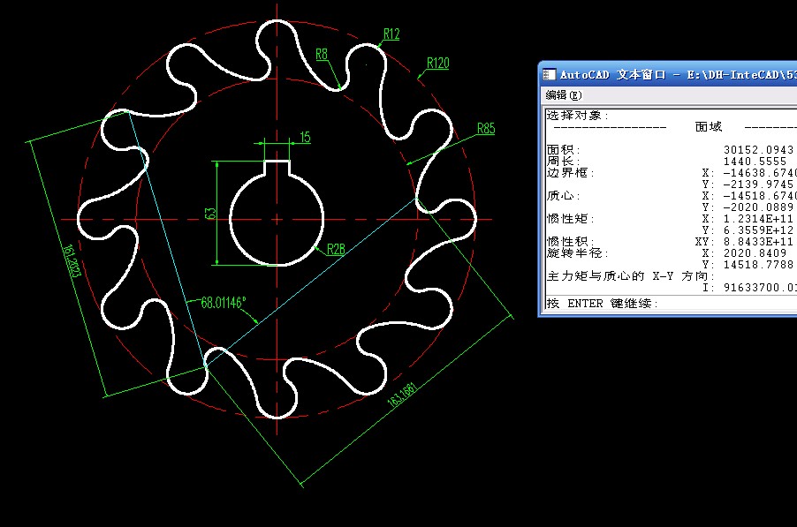Click the 惯性积 XY value 8.8433E+11

758,242
